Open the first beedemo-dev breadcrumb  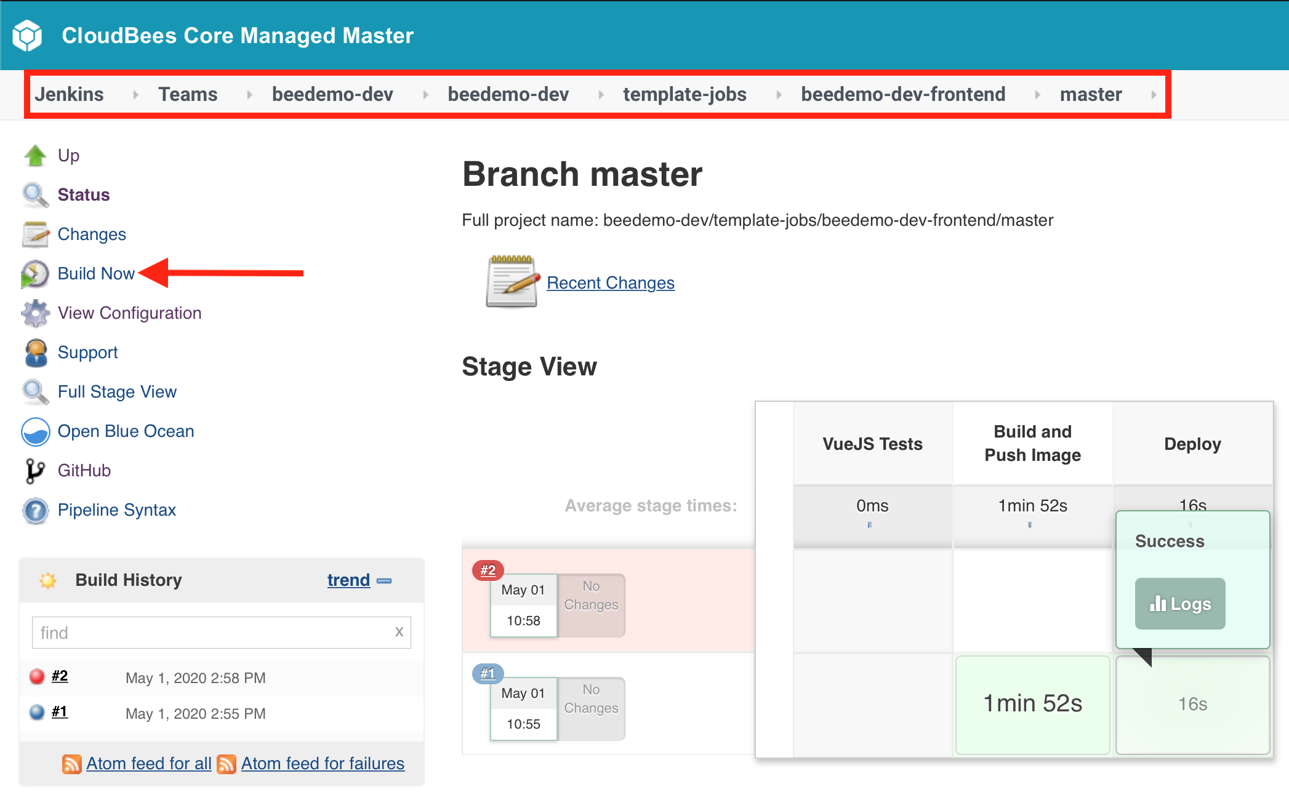332,94
